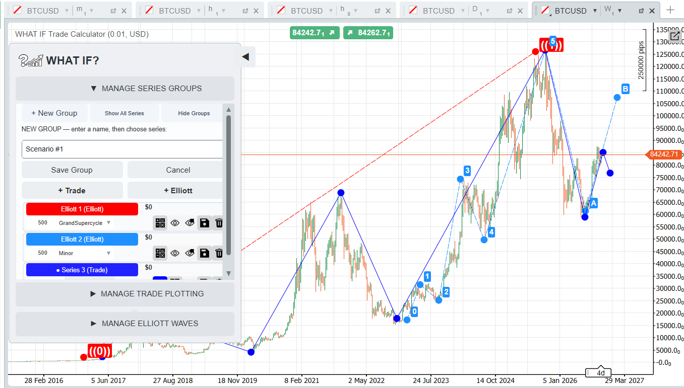Toggle the Elliott 2 eye-with-square icon
684x388 pixels.
point(190,253)
